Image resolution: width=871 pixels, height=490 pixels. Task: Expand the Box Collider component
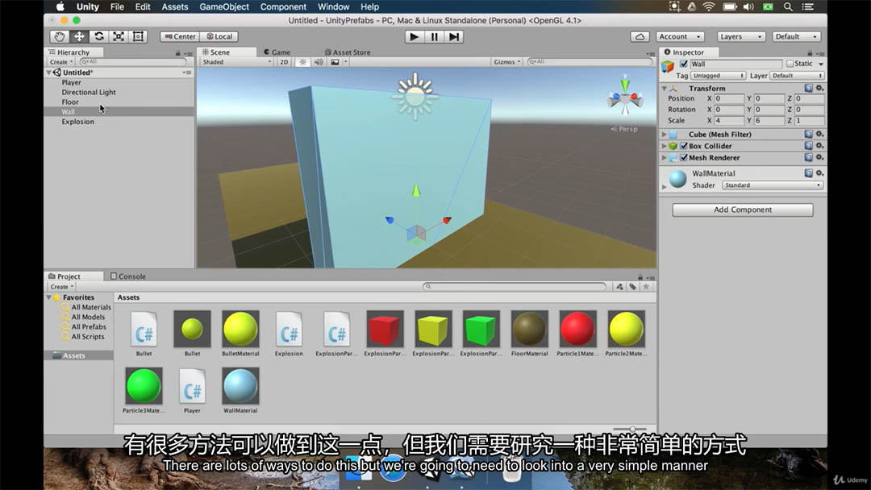[x=664, y=146]
